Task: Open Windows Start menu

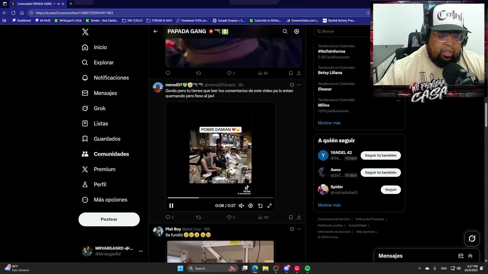Action: (x=180, y=268)
